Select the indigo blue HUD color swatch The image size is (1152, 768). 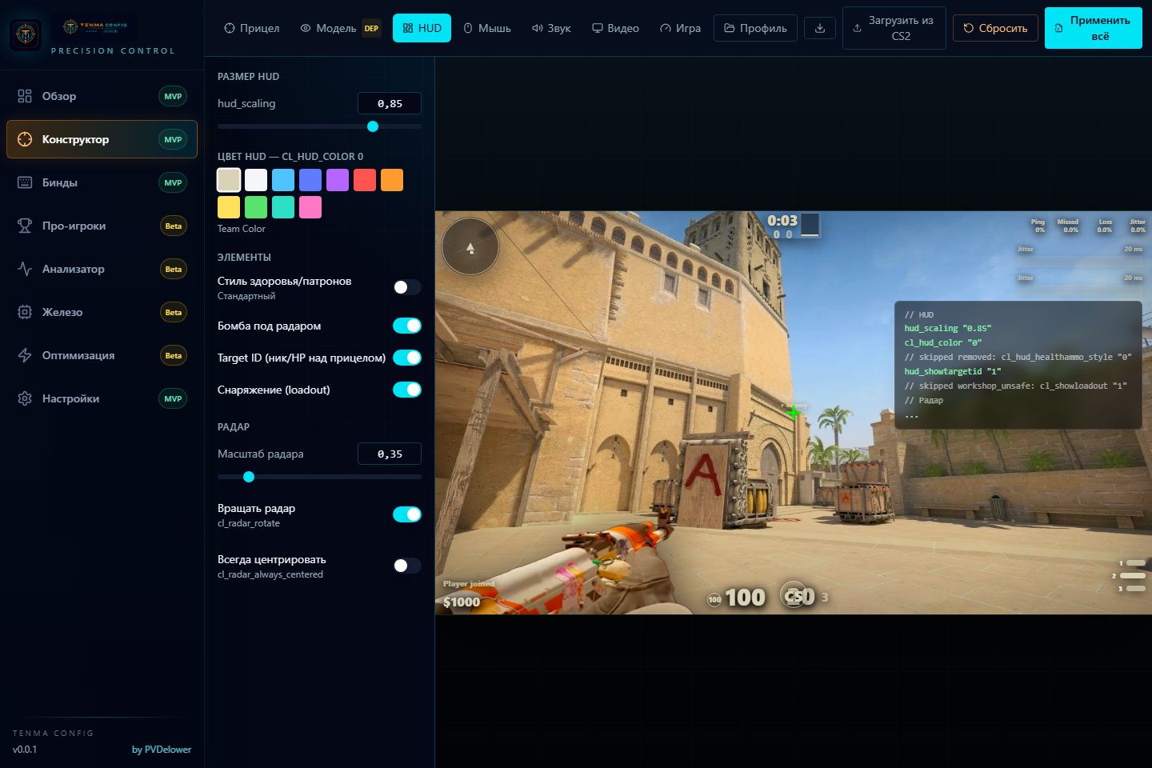pos(310,180)
